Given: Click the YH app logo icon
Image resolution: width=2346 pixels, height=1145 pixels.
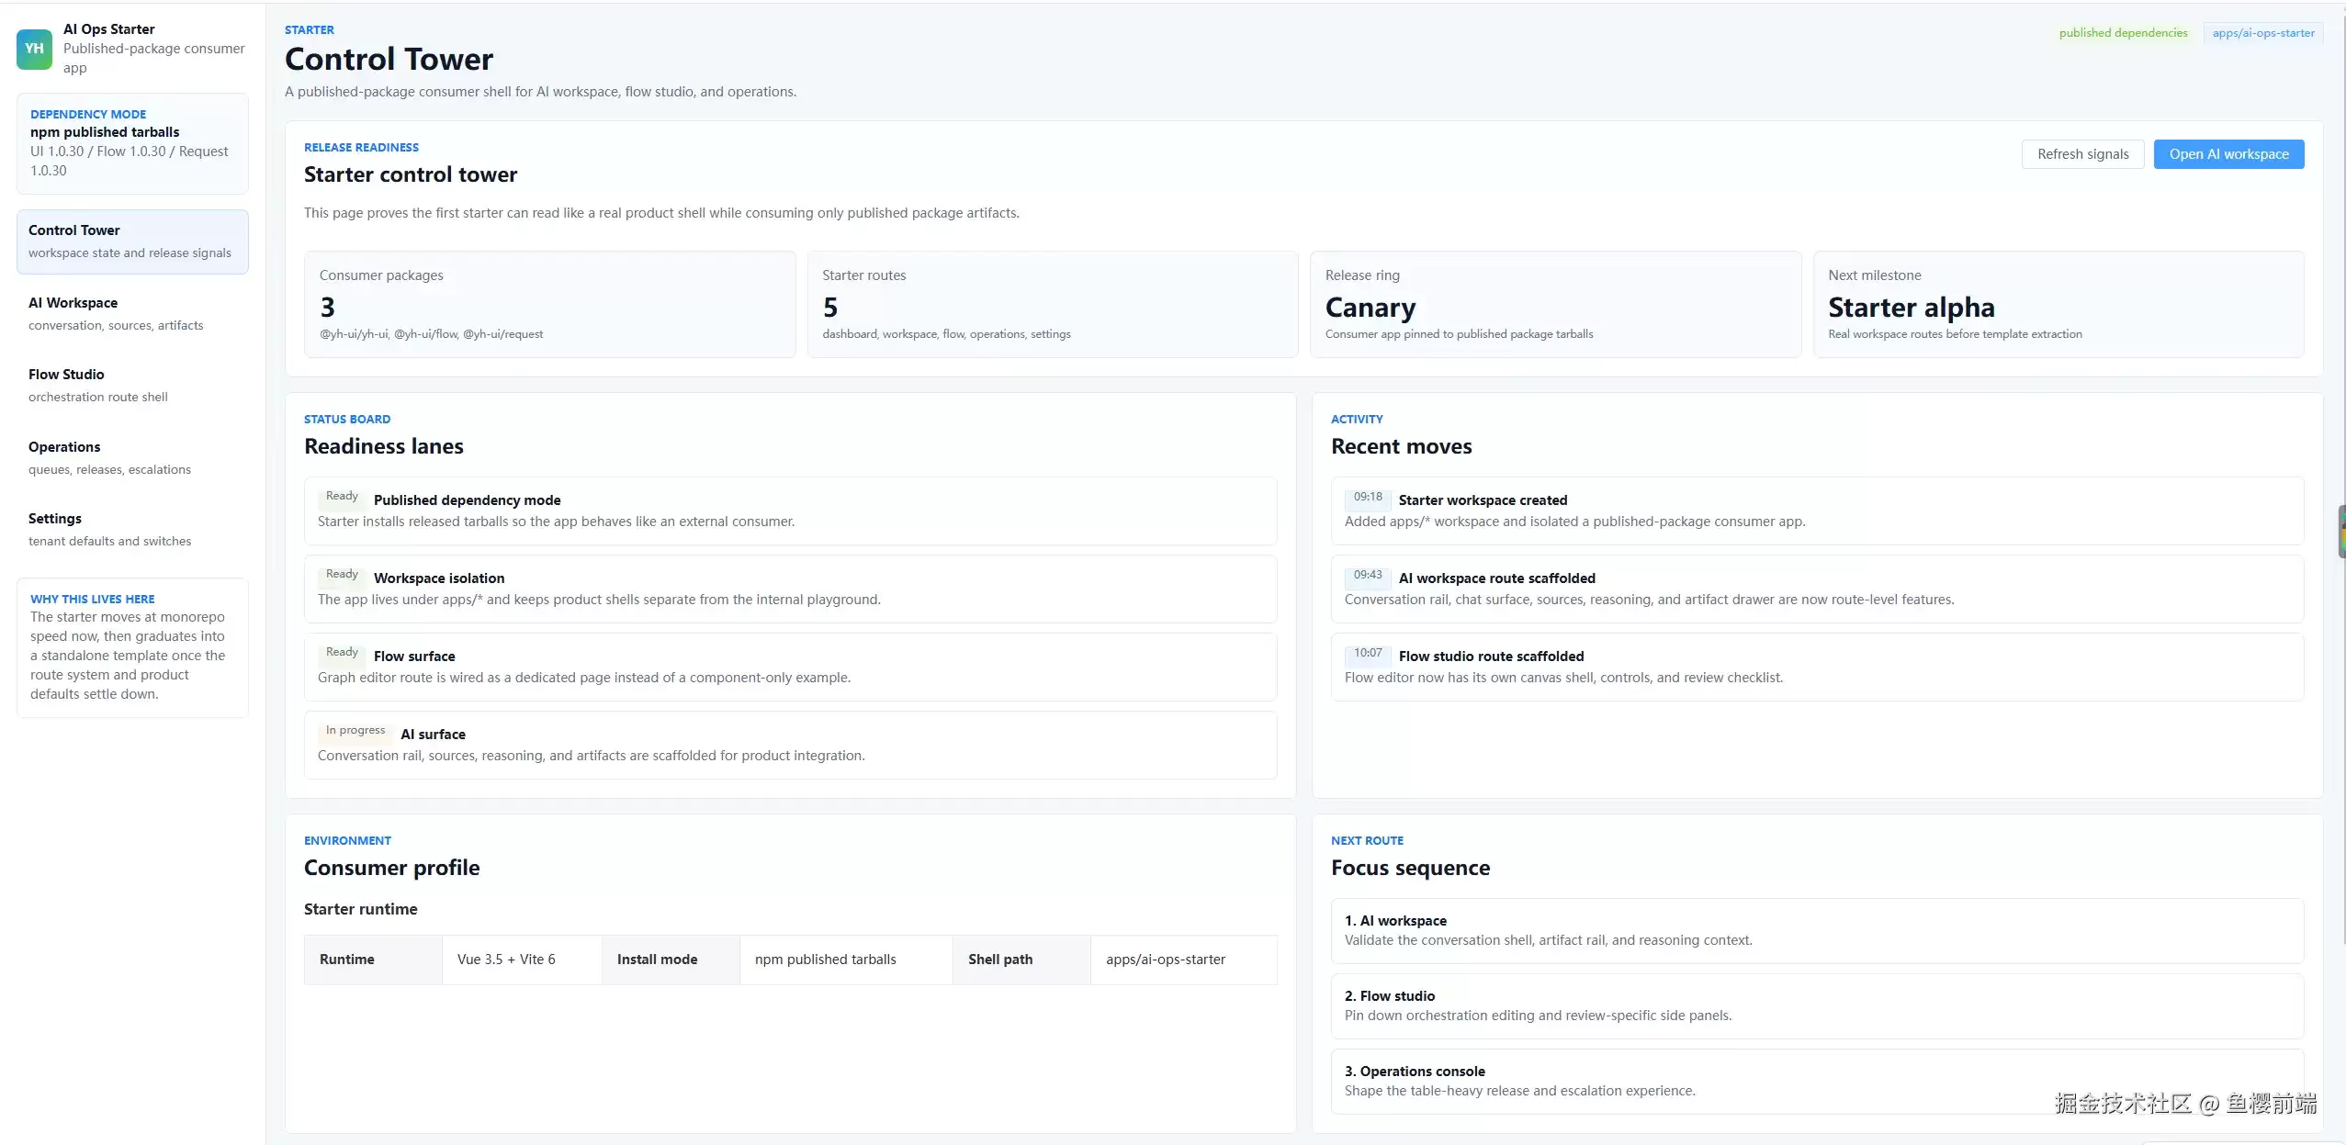Looking at the screenshot, I should coord(35,49).
